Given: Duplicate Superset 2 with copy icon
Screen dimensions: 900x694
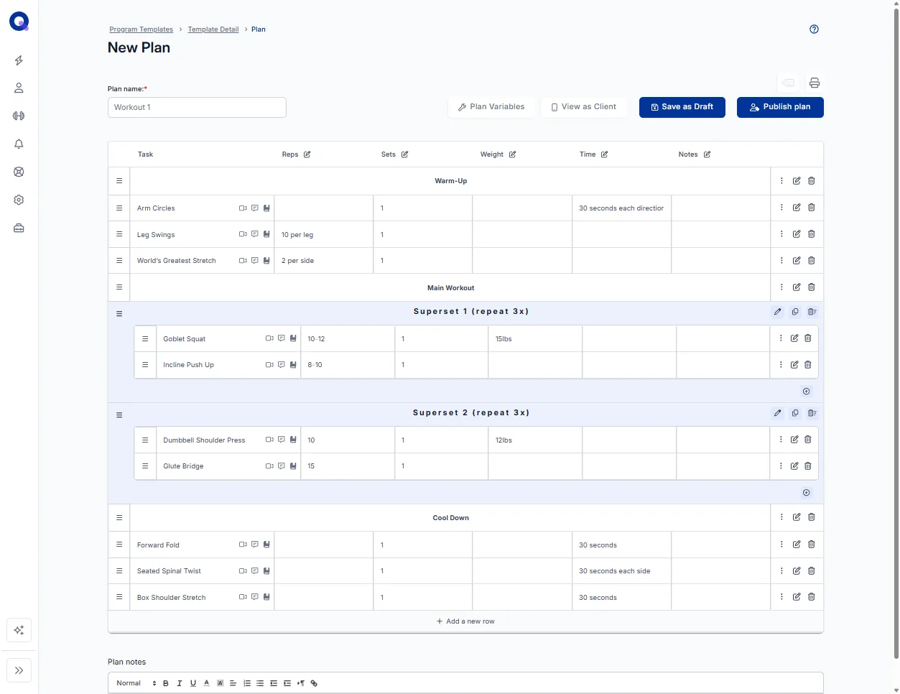Looking at the screenshot, I should (x=795, y=413).
